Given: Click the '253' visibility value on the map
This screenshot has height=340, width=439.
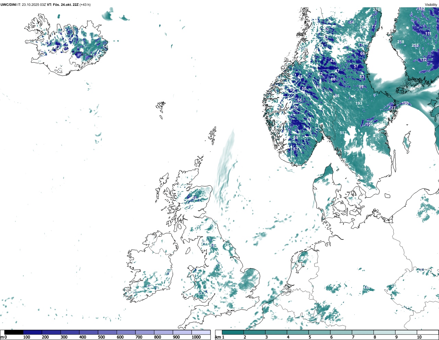Looking at the screenshot, I should pos(415,45).
